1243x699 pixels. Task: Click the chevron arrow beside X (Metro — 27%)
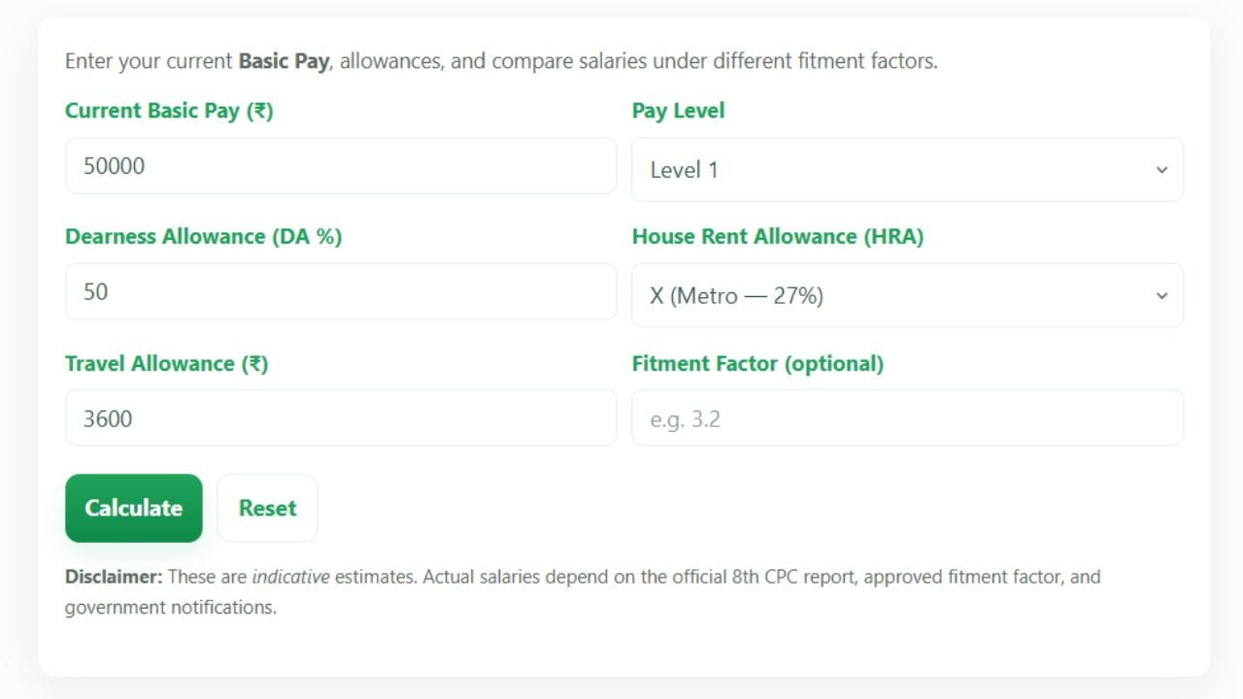point(1161,296)
